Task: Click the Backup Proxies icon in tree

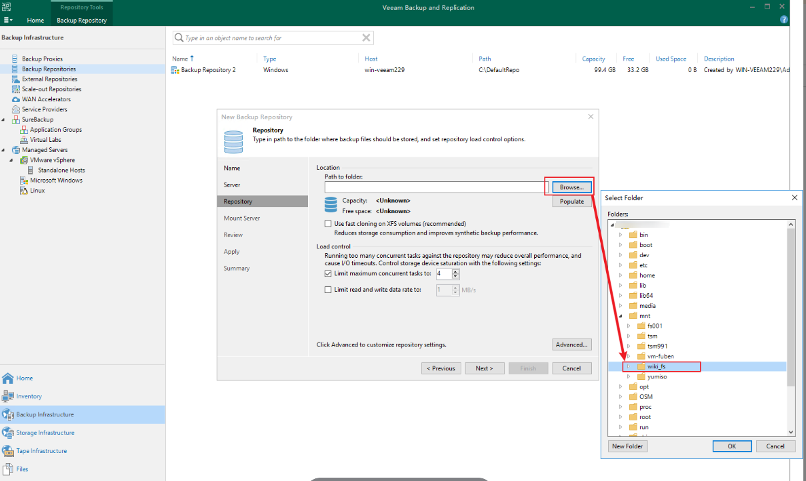Action: [15, 59]
